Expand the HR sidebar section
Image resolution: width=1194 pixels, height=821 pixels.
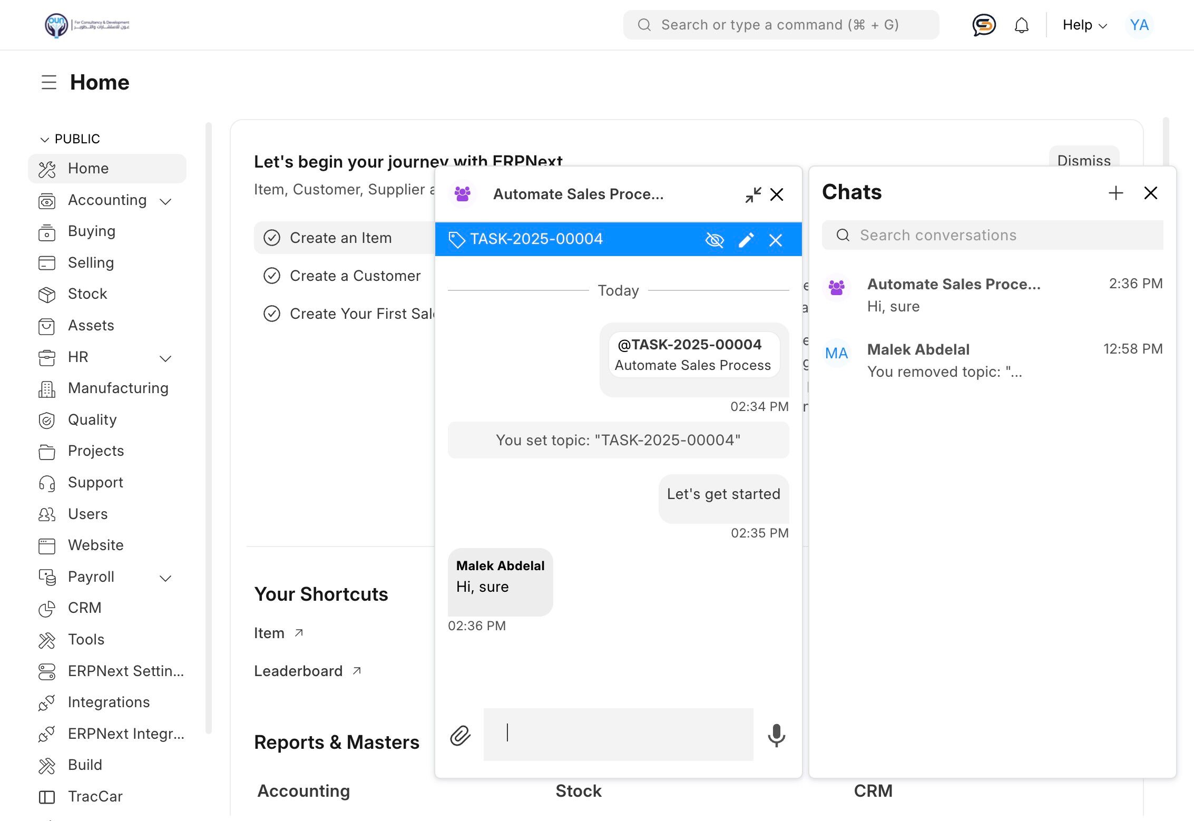[165, 358]
